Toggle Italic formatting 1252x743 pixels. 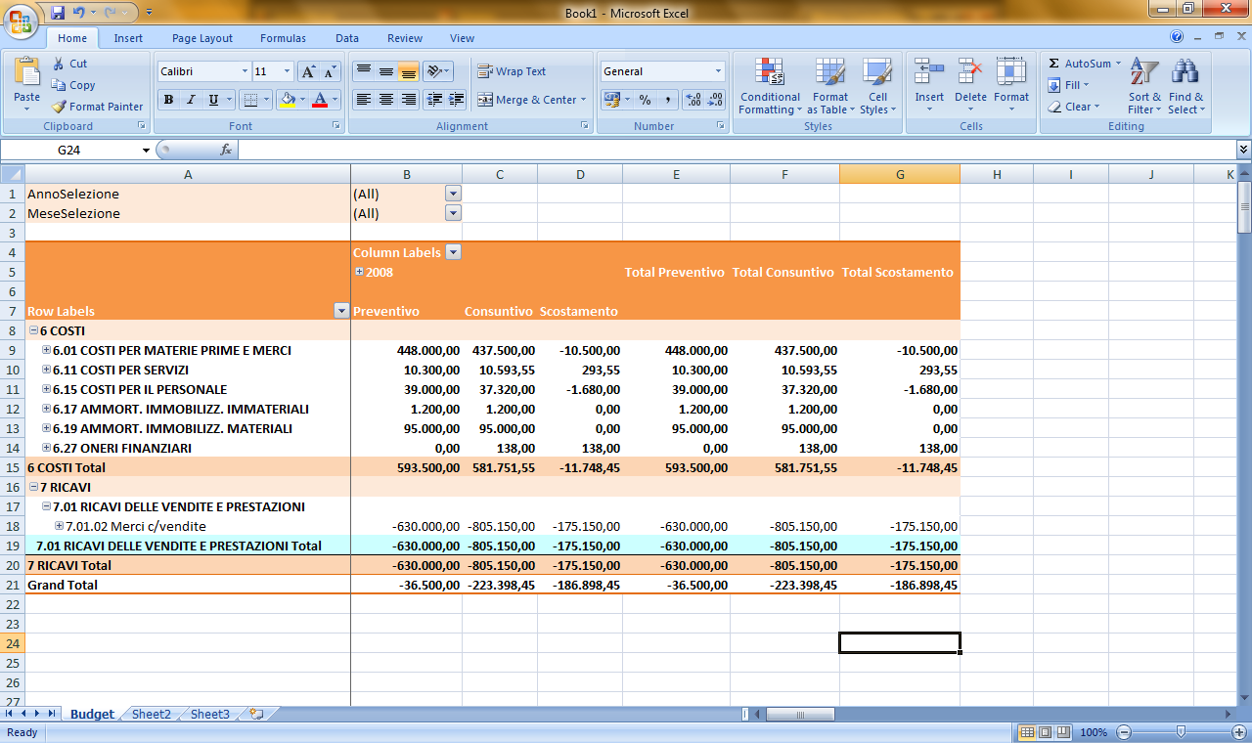point(191,100)
